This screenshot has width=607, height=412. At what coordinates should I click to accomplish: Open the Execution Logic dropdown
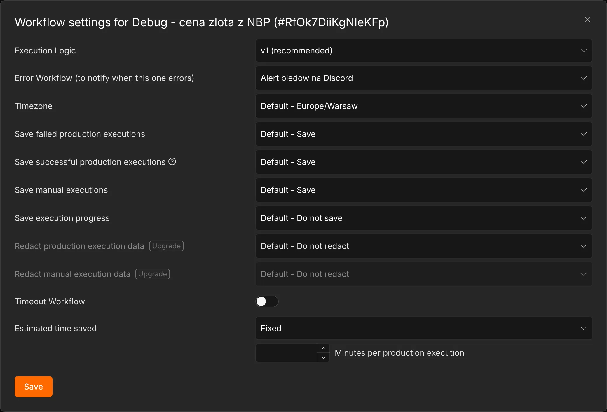point(424,50)
